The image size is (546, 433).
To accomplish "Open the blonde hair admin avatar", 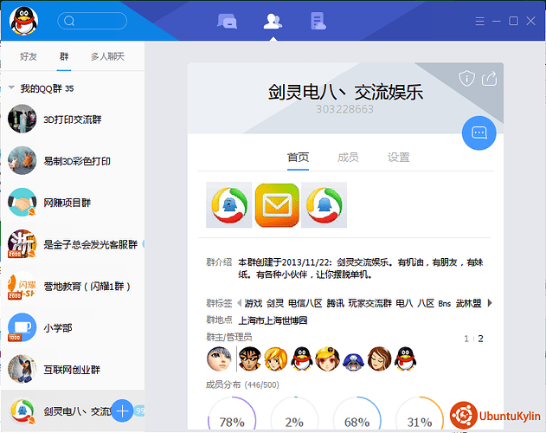I will pos(275,359).
